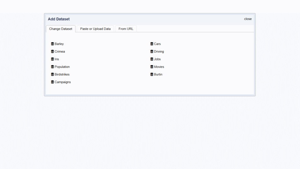Open the Paste or Upload Data tab
The image size is (300, 169).
(x=95, y=29)
